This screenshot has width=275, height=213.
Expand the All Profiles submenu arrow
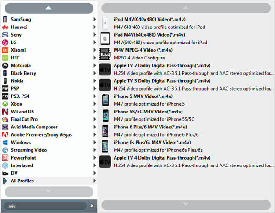click(95, 181)
